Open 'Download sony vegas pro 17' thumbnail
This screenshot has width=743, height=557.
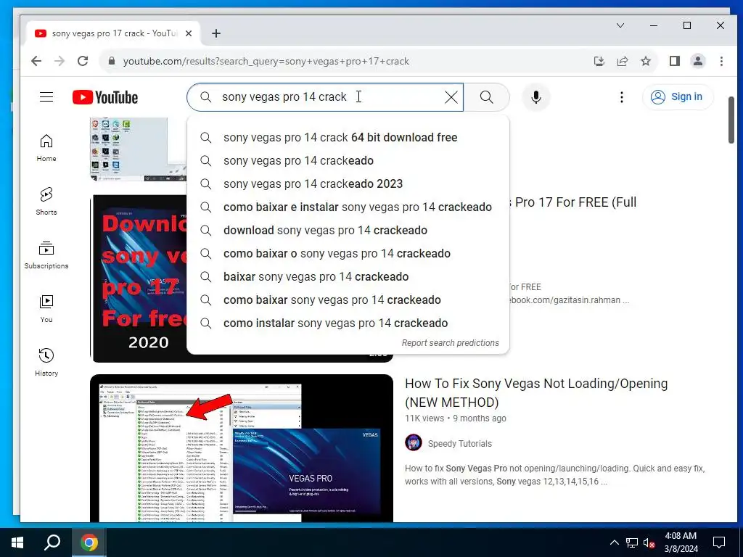(139, 278)
